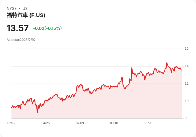Click the -0.02(-0.15%) price change text

[x=47, y=28]
